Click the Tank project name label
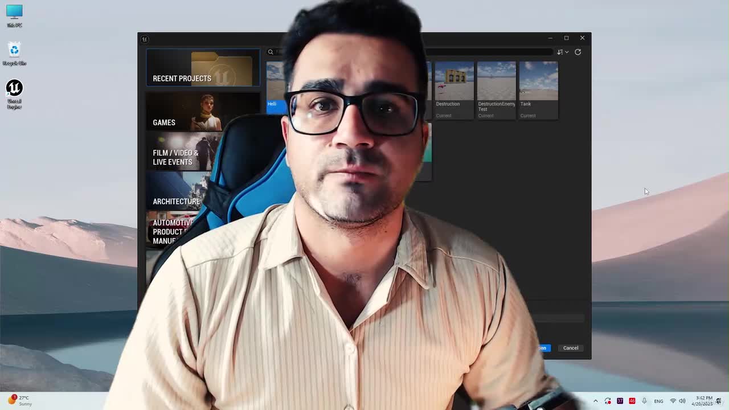Screen dimensions: 729x410 pos(526,104)
